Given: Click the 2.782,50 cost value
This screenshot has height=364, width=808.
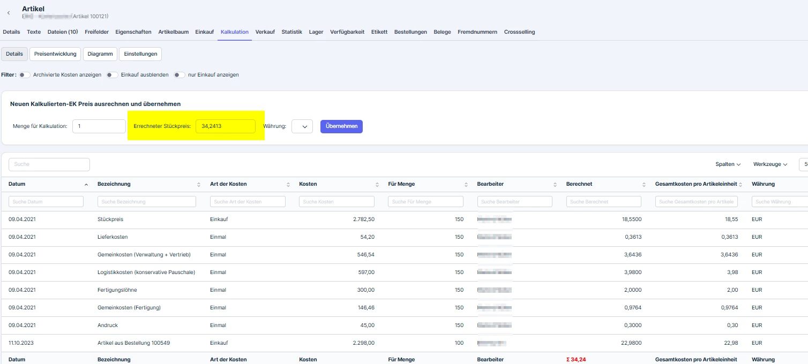Looking at the screenshot, I should (364, 219).
